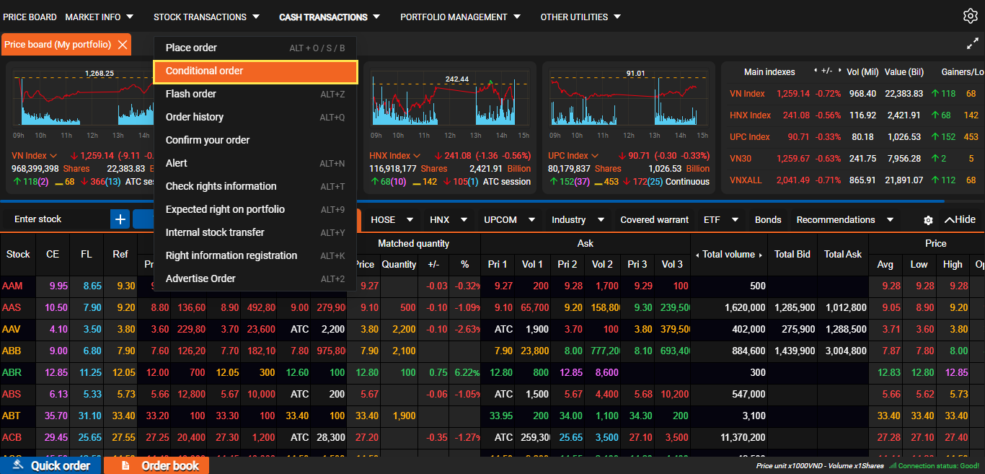
Task: Choose Flash order menu entry
Action: coord(255,95)
